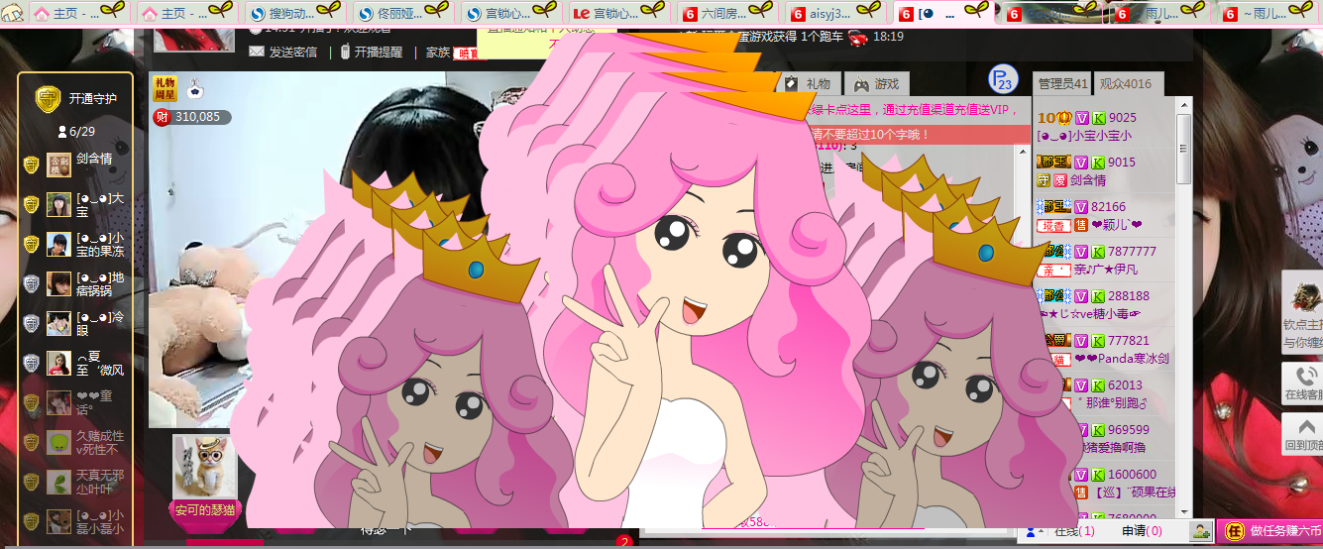Click the silver shield beside 冷眼
This screenshot has width=1323, height=549.
coord(31,324)
